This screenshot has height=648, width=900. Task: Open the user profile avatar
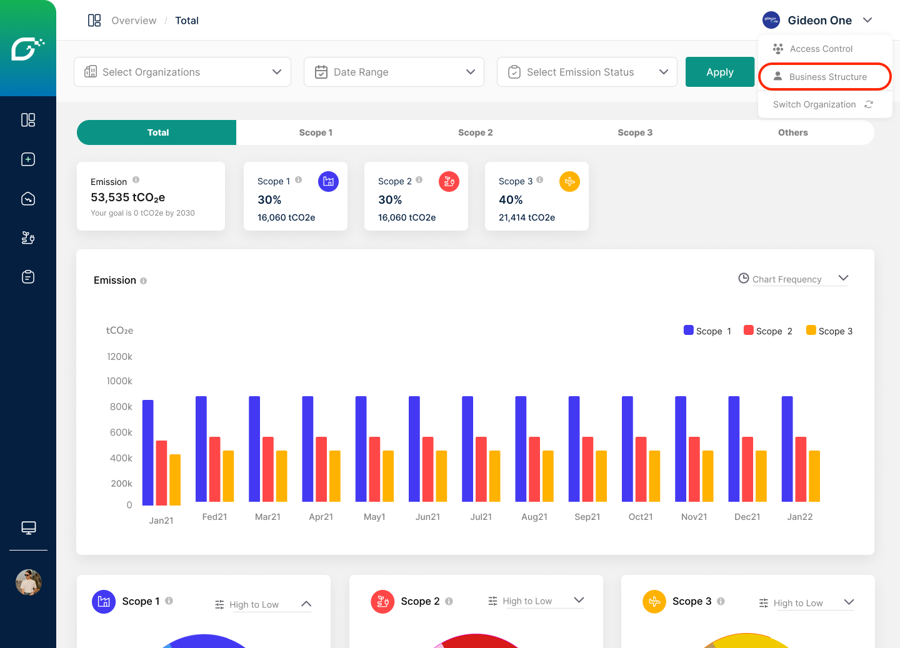click(x=28, y=582)
